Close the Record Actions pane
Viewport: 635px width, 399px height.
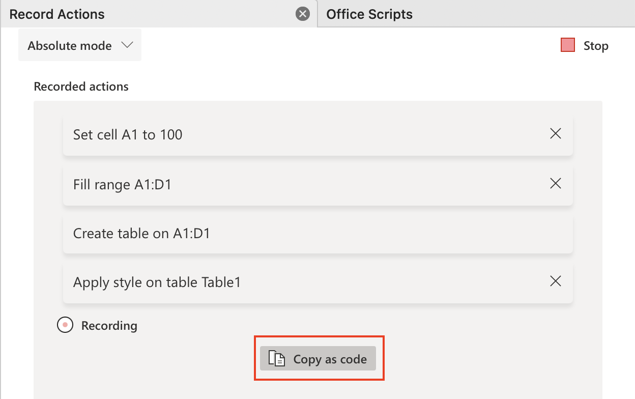click(x=303, y=14)
